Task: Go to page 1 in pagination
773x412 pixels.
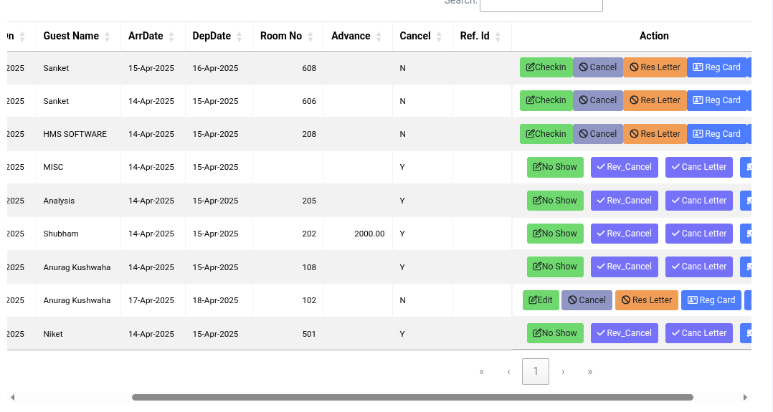Action: pyautogui.click(x=535, y=371)
